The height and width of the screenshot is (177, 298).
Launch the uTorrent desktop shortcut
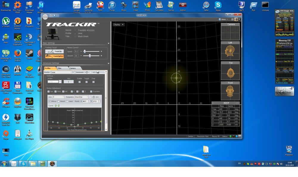[x=6, y=22]
